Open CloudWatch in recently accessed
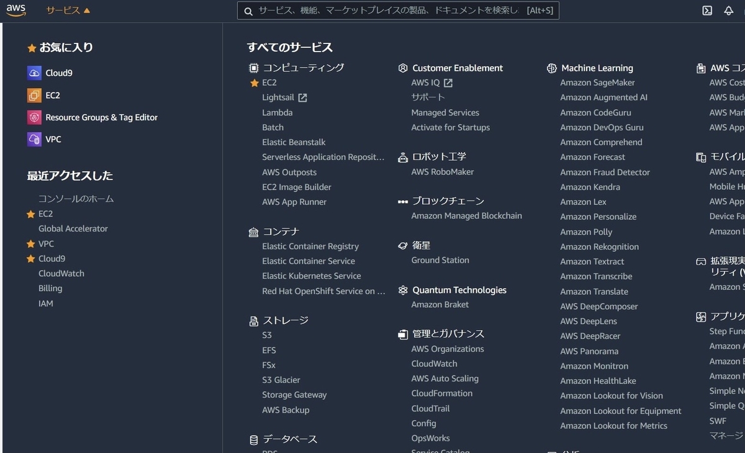This screenshot has width=745, height=453. (x=61, y=274)
